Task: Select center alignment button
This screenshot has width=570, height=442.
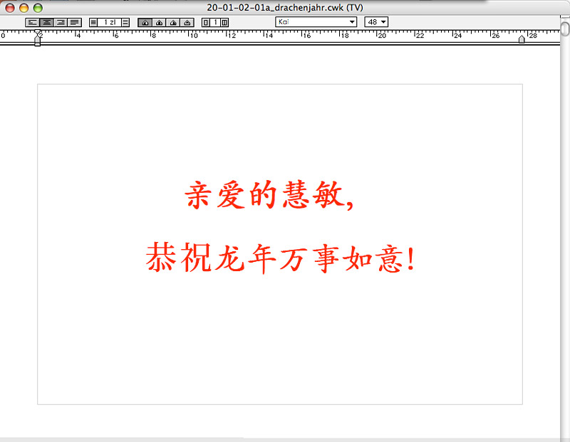Action: [46, 23]
